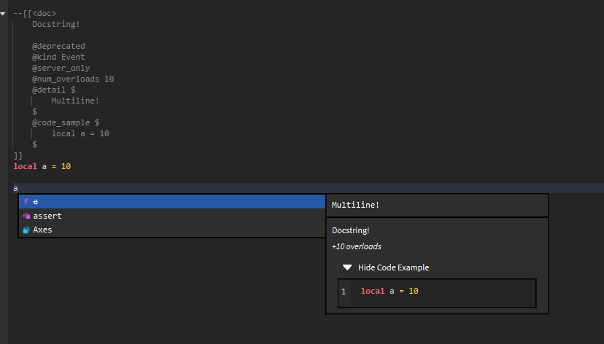Click the blue cube icon beside Axes
Image resolution: width=604 pixels, height=344 pixels.
pyautogui.click(x=26, y=230)
